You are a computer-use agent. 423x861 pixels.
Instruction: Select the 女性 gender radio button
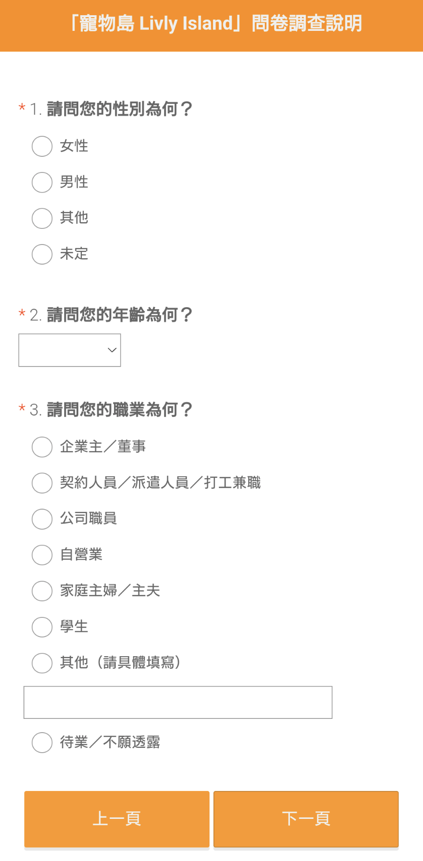click(x=42, y=146)
